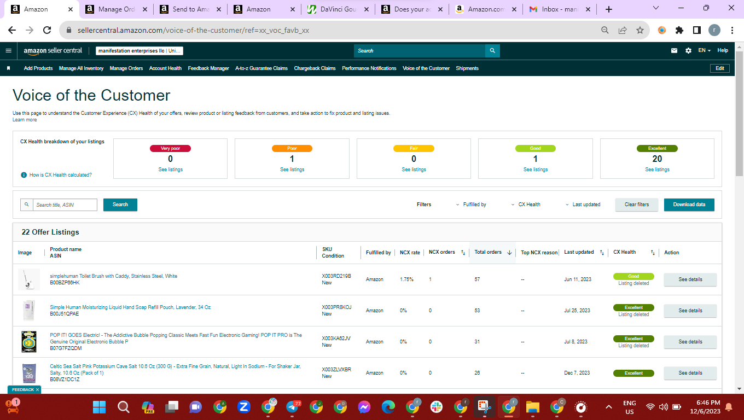Open the EN language dropdown
The width and height of the screenshot is (744, 420).
[704, 51]
